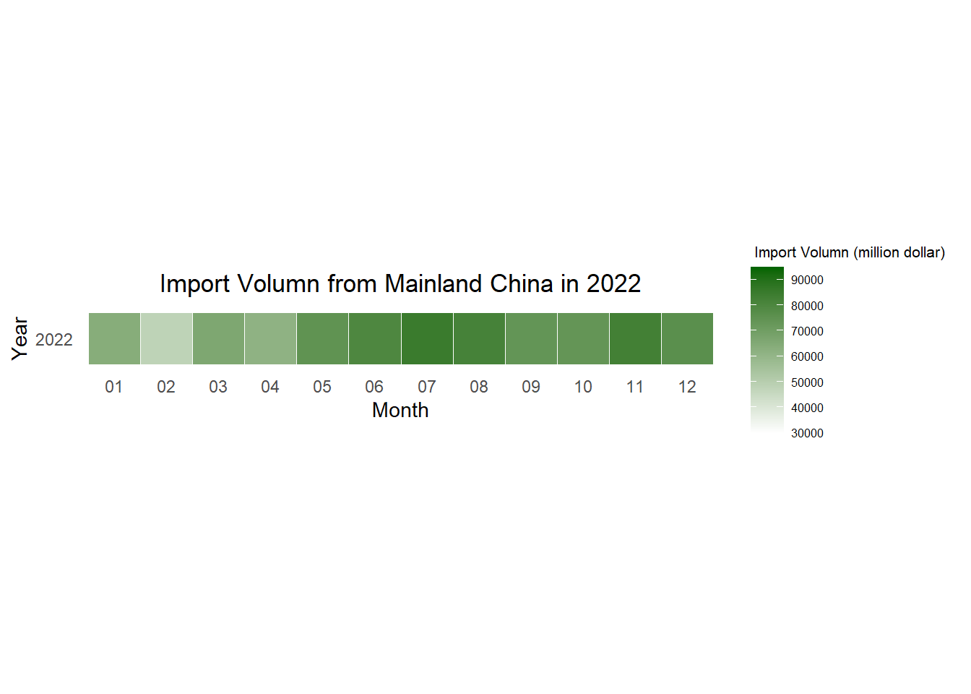Select the darkest green cell for month 07
Screen dimensions: 971x694
[427, 338]
